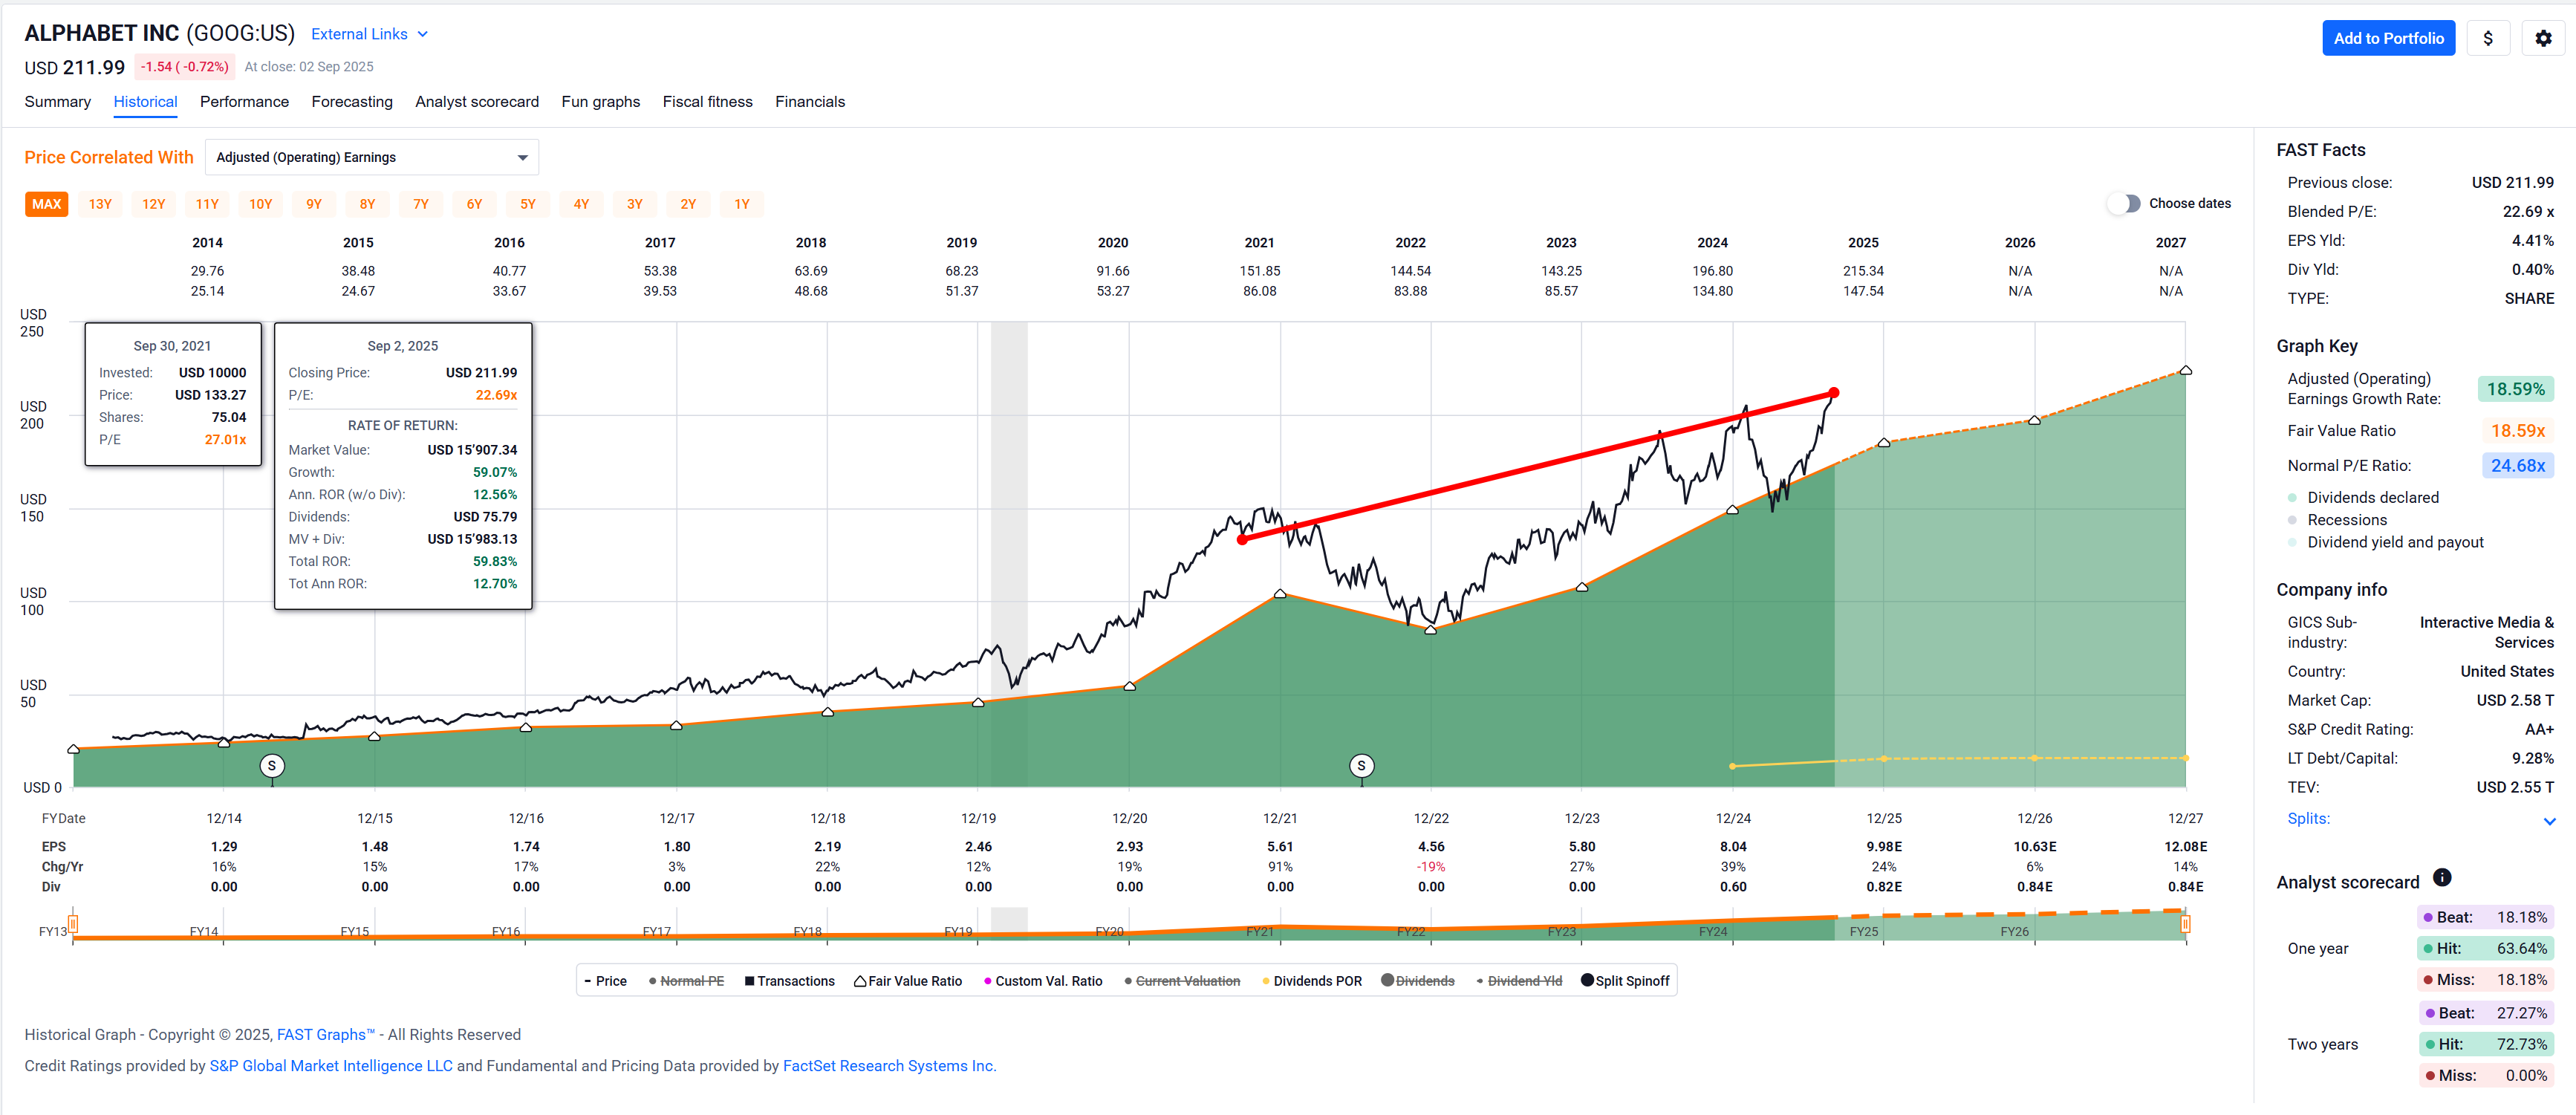Viewport: 2576px width, 1115px height.
Task: Click the Add to Portfolio button
Action: [2387, 38]
